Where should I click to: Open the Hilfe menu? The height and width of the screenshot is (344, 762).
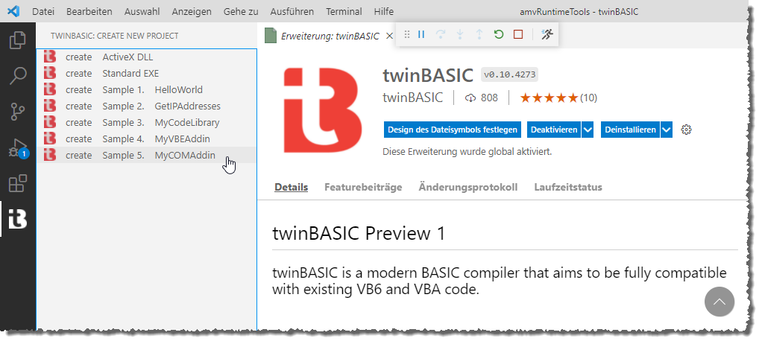point(384,11)
